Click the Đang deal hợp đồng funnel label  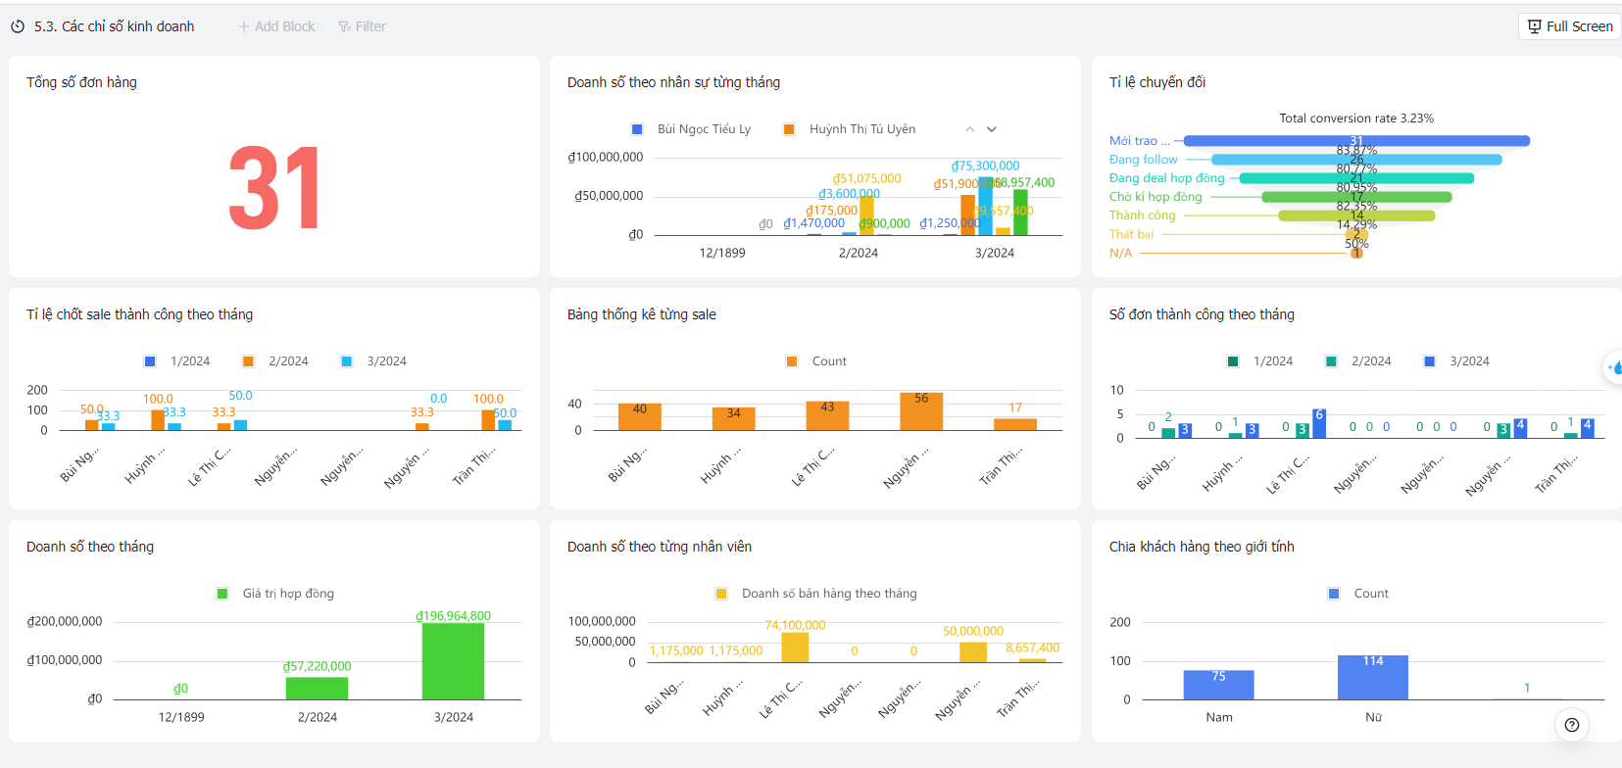[1167, 178]
